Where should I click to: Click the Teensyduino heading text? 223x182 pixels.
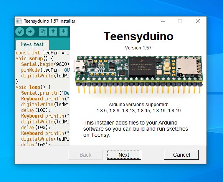tap(139, 36)
